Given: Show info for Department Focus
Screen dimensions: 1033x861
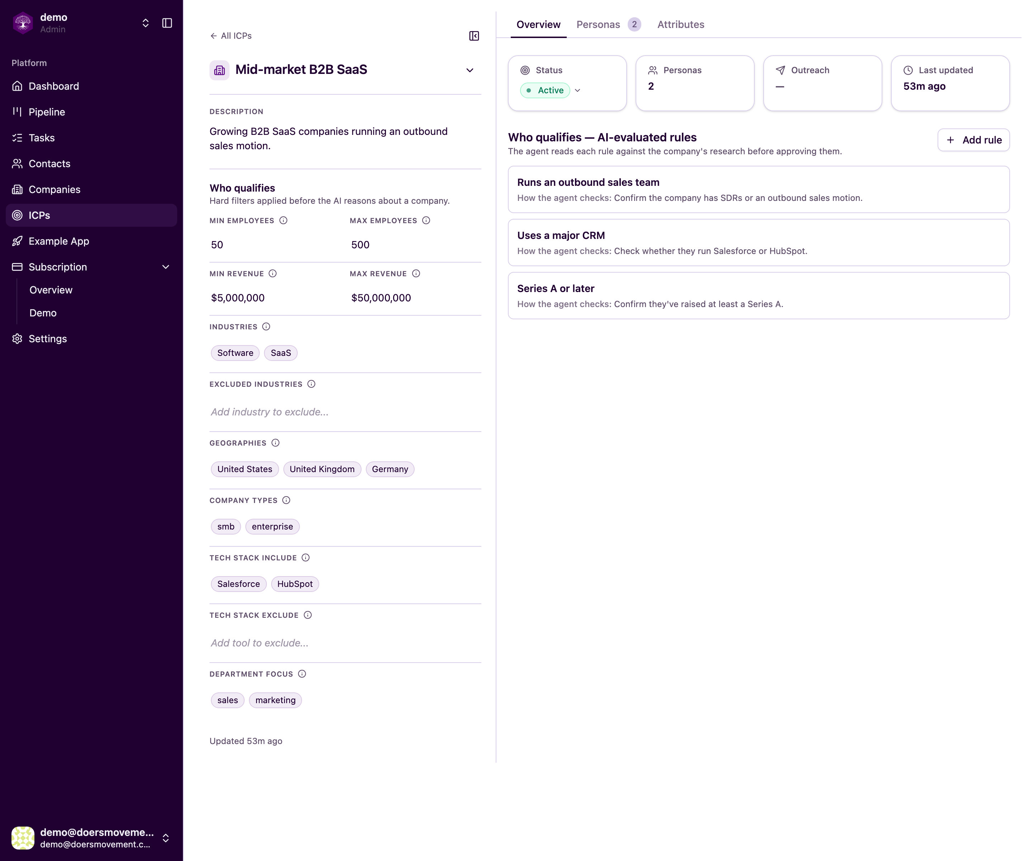Looking at the screenshot, I should click(x=302, y=674).
